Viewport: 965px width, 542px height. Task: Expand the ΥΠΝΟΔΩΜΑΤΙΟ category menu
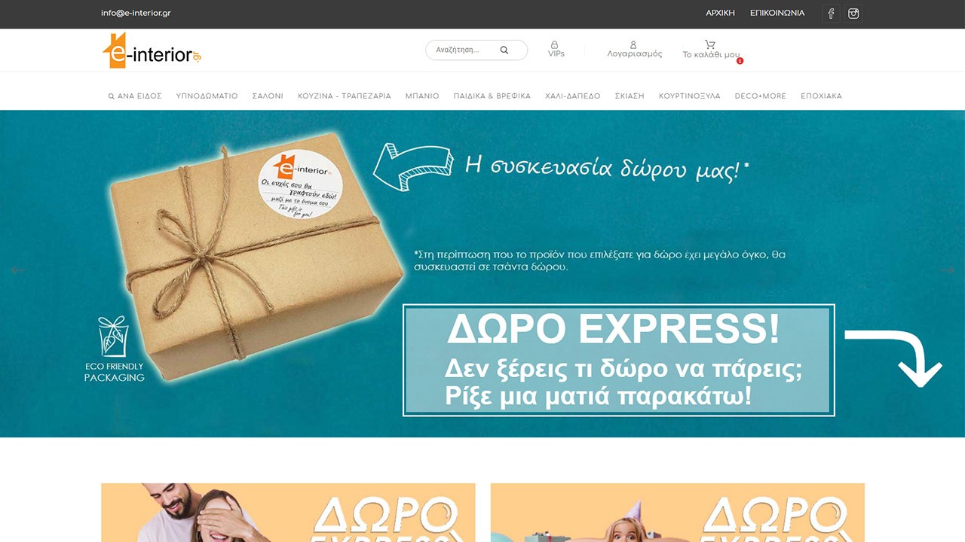tap(207, 96)
